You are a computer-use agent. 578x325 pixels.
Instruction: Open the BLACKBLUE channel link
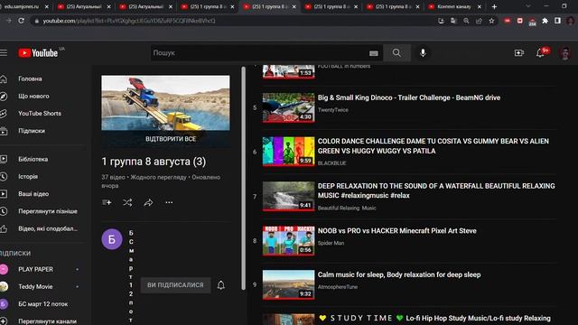[331, 162]
